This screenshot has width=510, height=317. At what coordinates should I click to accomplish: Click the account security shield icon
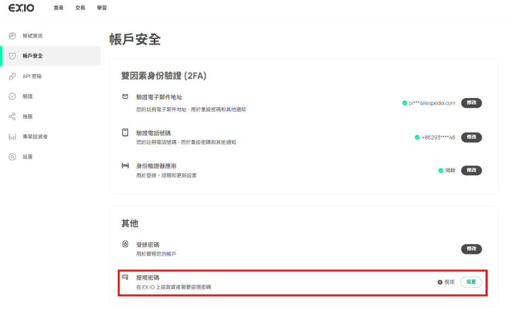click(x=12, y=56)
